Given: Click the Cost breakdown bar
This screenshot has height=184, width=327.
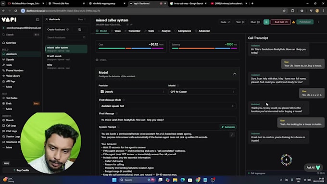Looking at the screenshot, I should [131, 49].
